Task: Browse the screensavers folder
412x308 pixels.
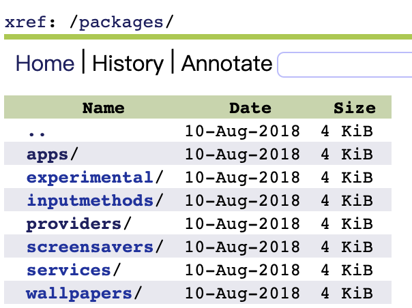Action: pos(89,247)
